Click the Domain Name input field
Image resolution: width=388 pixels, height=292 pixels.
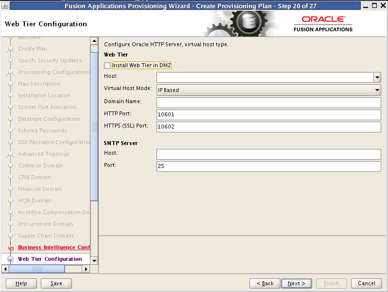pos(269,102)
